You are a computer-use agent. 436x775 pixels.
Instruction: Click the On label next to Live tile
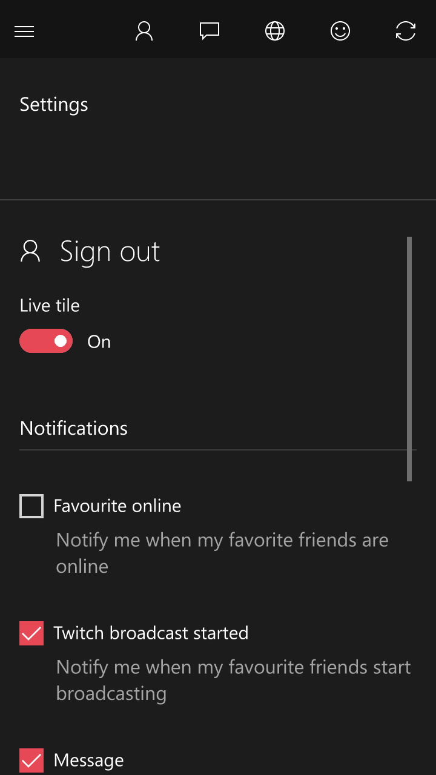click(x=99, y=342)
